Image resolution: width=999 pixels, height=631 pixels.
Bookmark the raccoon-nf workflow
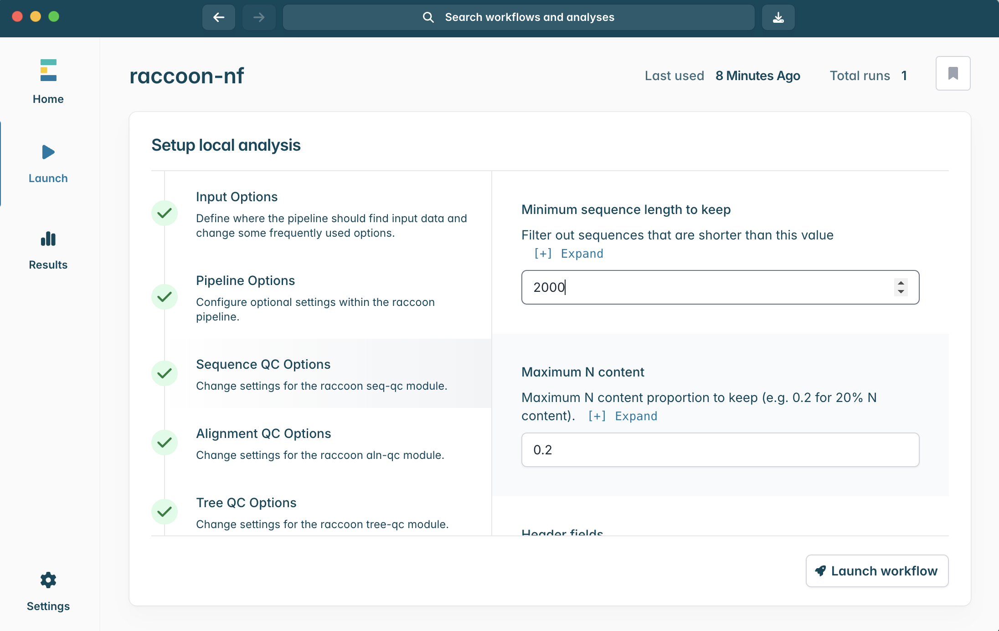point(953,73)
